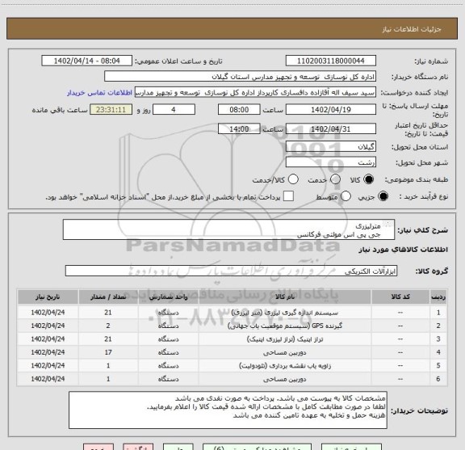Viewport: 465px width, 450px height.
Task: Click دوربین مساحی in row 4
Action: 285,352
